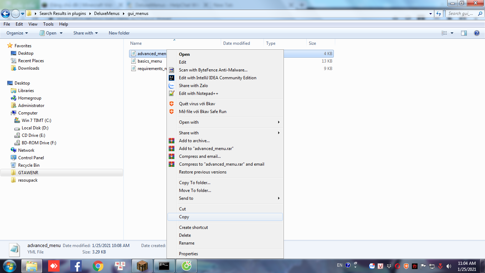Image resolution: width=485 pixels, height=273 pixels.
Task: Click the New folder toolbar button
Action: [119, 33]
